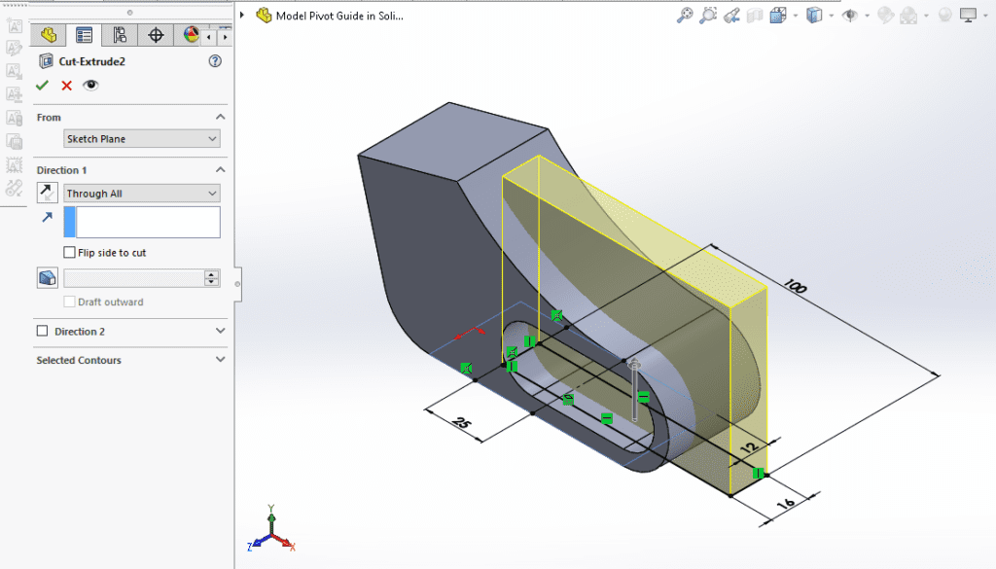996x569 pixels.
Task: Click the Model Pivot Guide part name
Action: coord(339,16)
